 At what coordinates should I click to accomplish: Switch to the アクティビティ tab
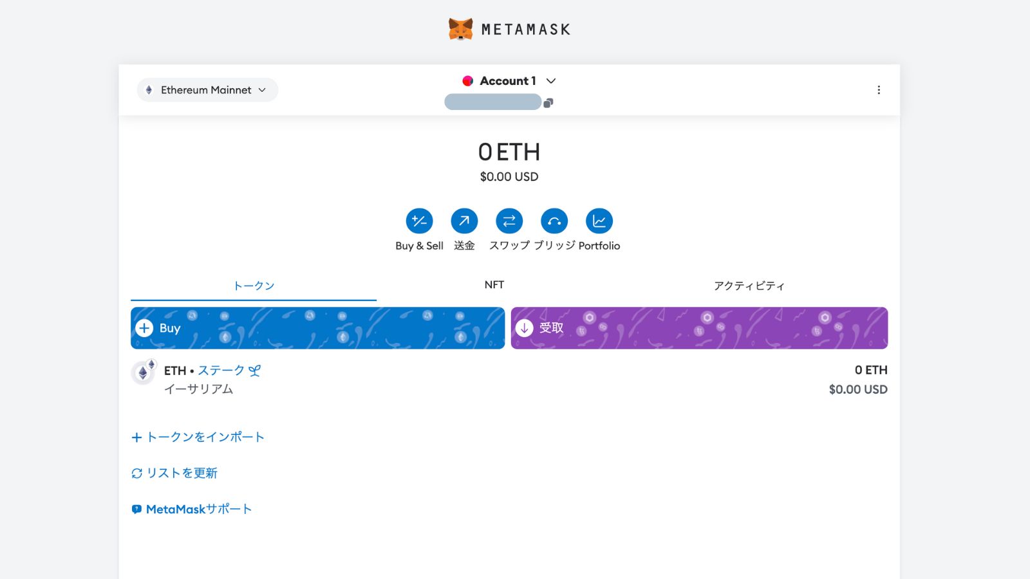click(x=749, y=286)
